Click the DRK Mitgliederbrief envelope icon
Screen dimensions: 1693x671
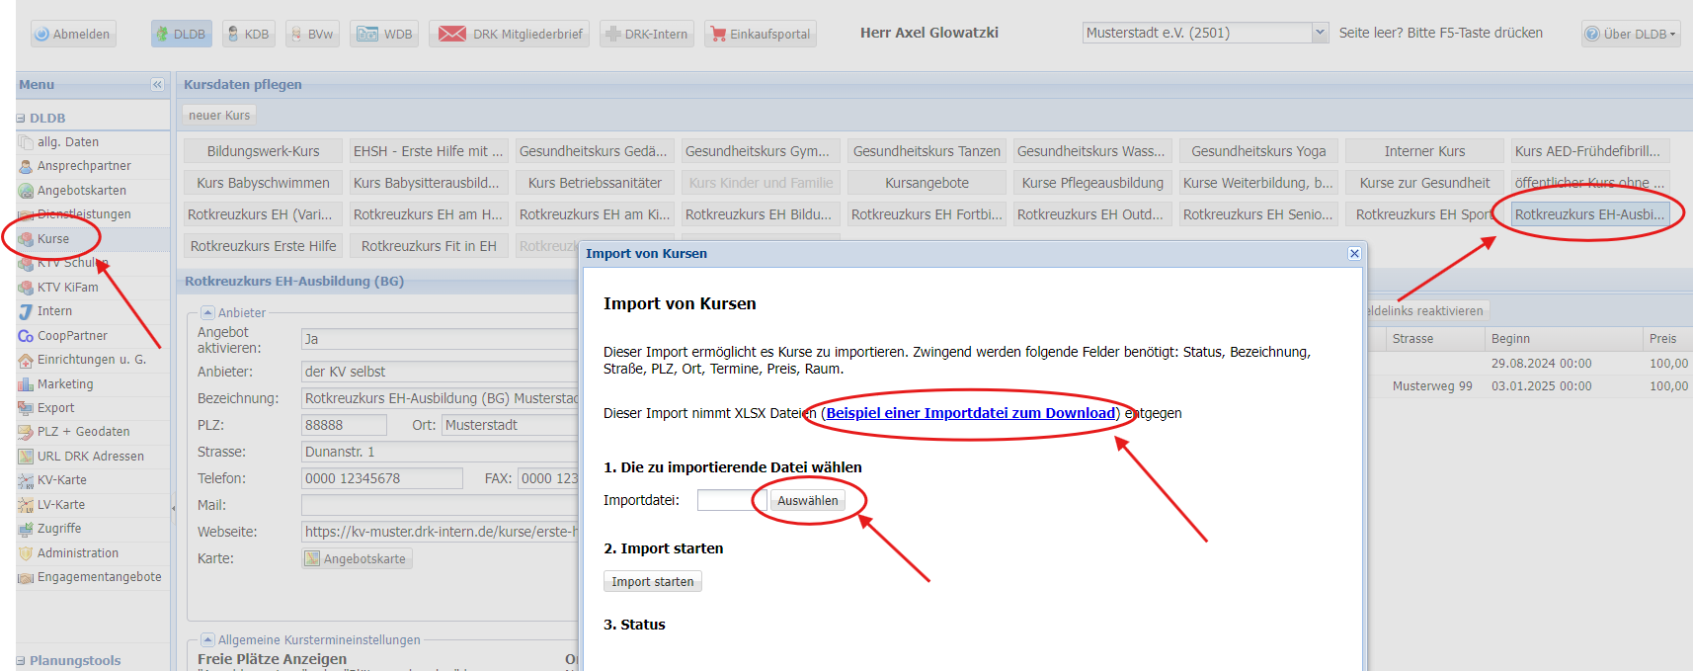[x=452, y=34]
